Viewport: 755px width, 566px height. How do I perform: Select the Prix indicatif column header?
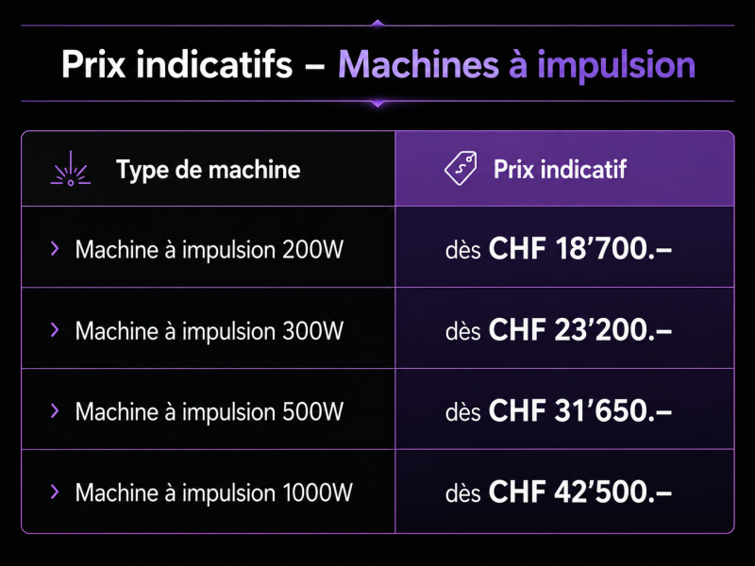pos(560,170)
